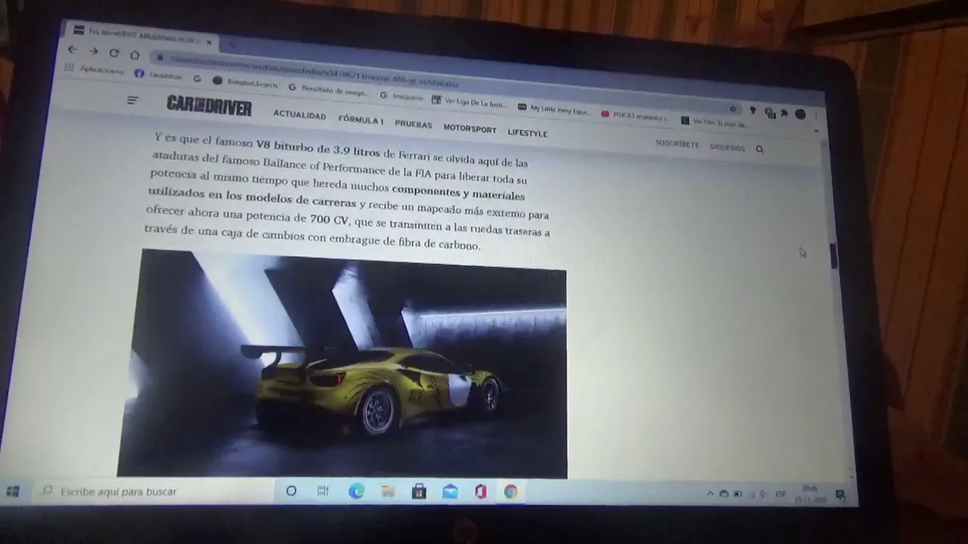Open the MOTORSPORT section
The image size is (968, 544).
(470, 128)
